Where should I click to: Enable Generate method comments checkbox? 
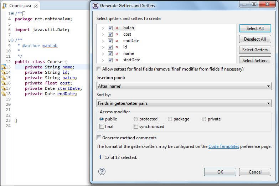pos(99,138)
